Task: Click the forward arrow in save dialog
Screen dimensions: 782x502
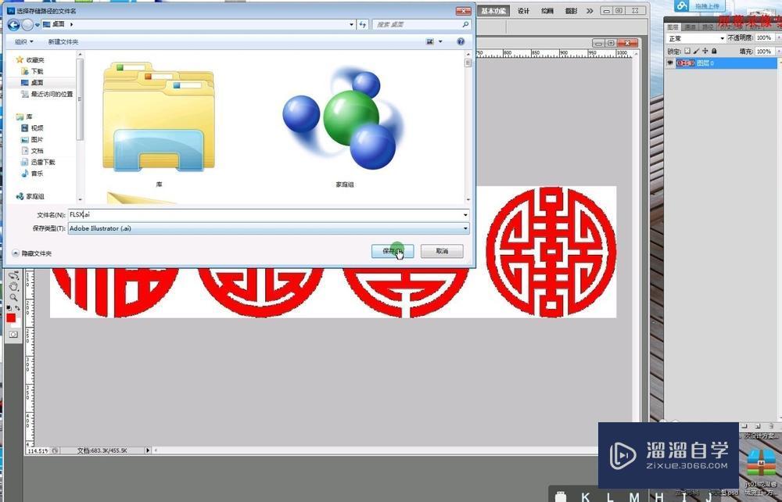Action: coord(27,24)
